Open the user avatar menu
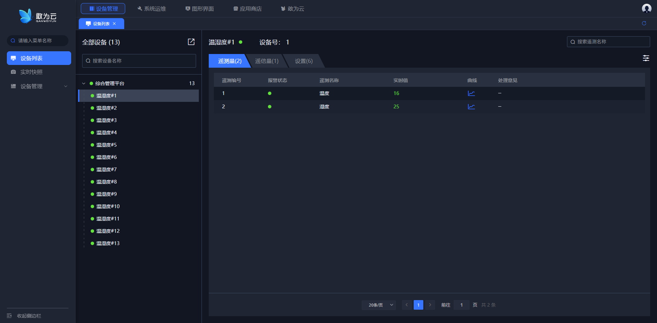The width and height of the screenshot is (657, 323). (646, 9)
